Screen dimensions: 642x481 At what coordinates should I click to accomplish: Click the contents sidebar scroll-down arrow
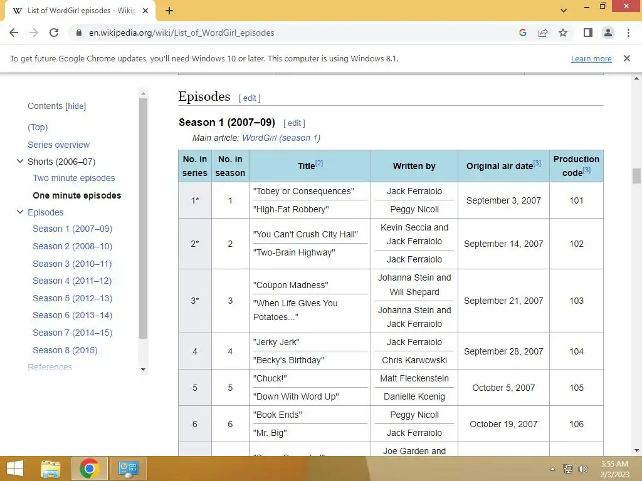click(143, 370)
